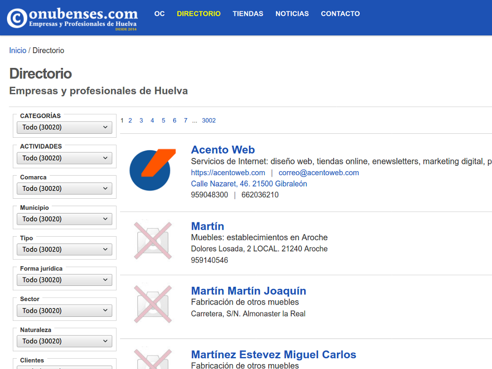Open the Municipio filter dropdown
This screenshot has height=369, width=492.
[64, 219]
